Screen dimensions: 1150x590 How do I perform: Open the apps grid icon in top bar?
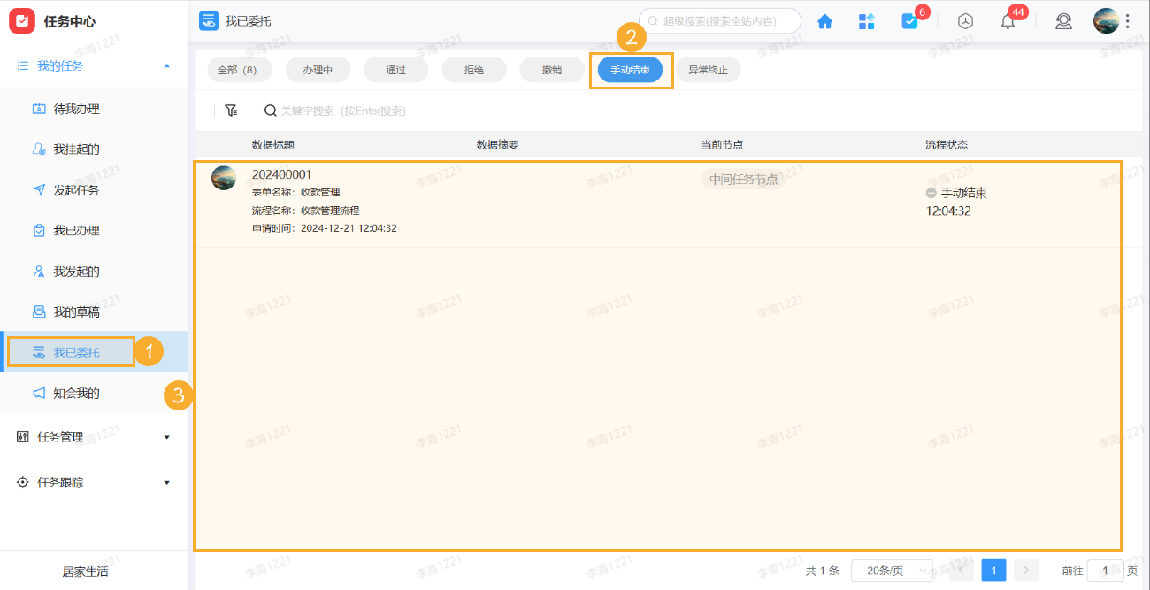(x=867, y=20)
